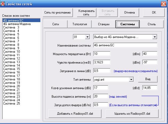Image resolution: width=168 pixels, height=124 pixels.
Task: Select Система 4 in the list
Action: (x=21, y=31)
